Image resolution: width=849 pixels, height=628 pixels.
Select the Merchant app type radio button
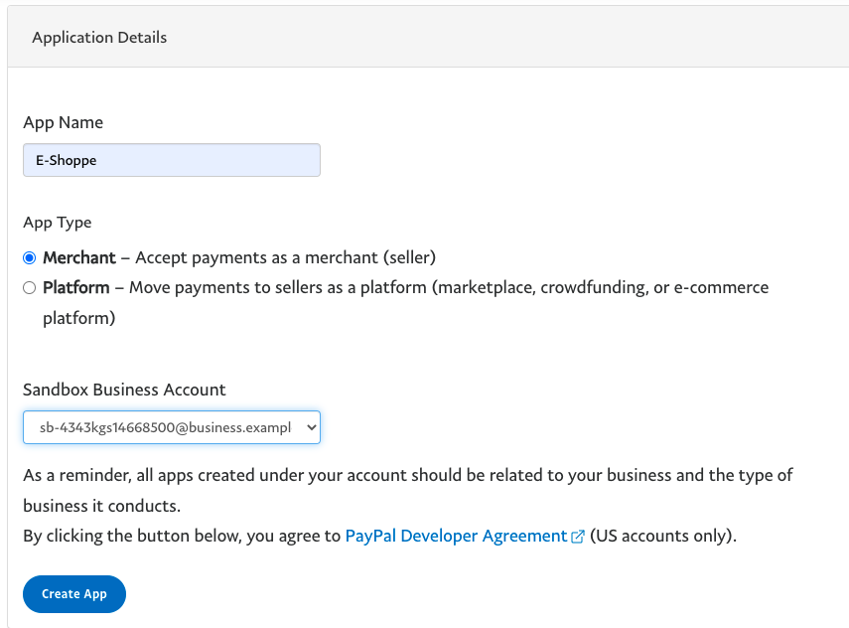(29, 258)
